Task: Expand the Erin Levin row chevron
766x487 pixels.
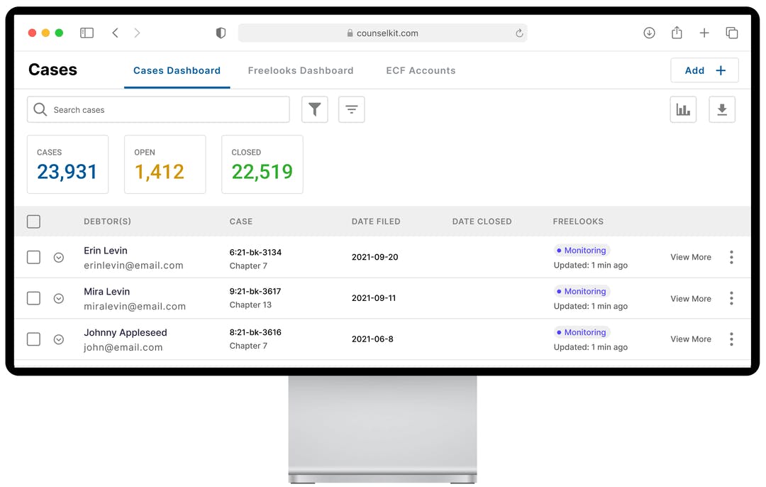Action: pos(59,258)
